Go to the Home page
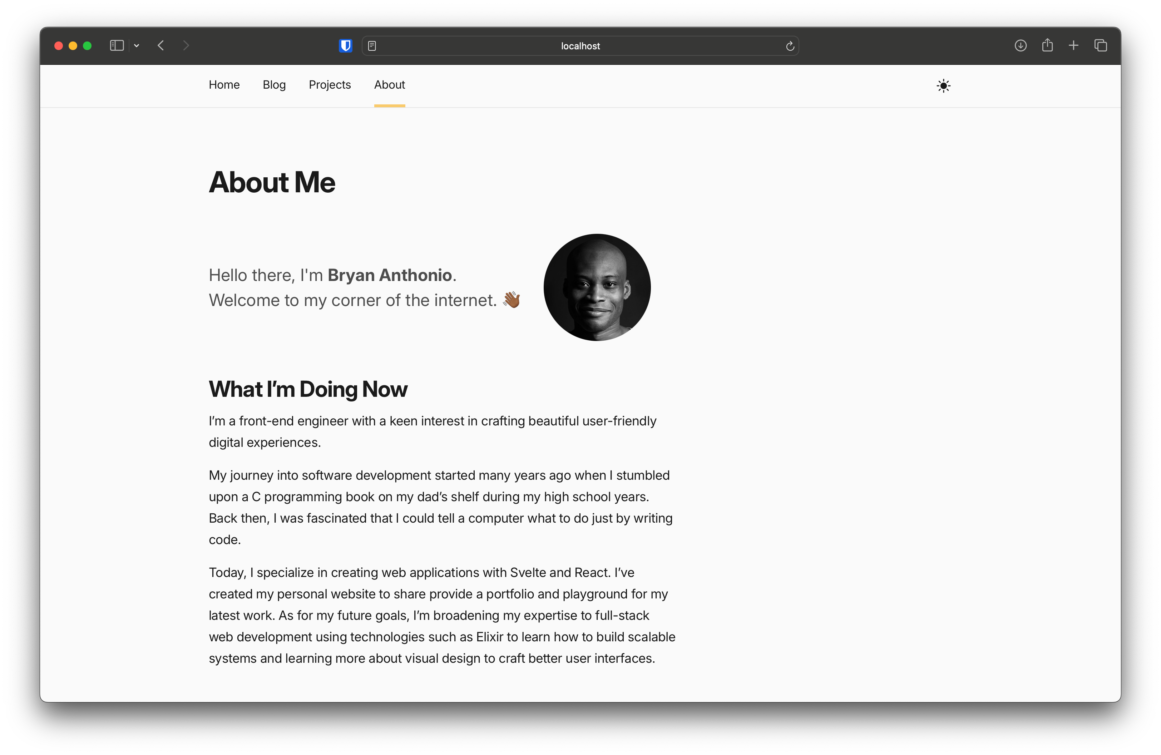 coord(224,85)
